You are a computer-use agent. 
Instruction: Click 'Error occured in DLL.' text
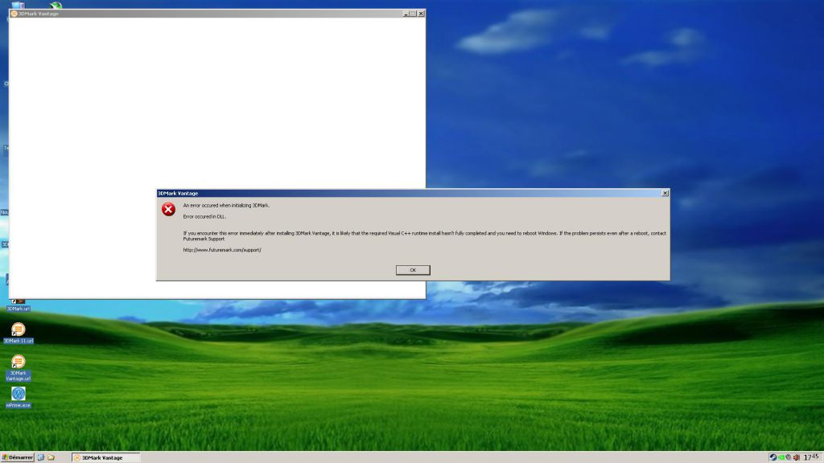(204, 216)
